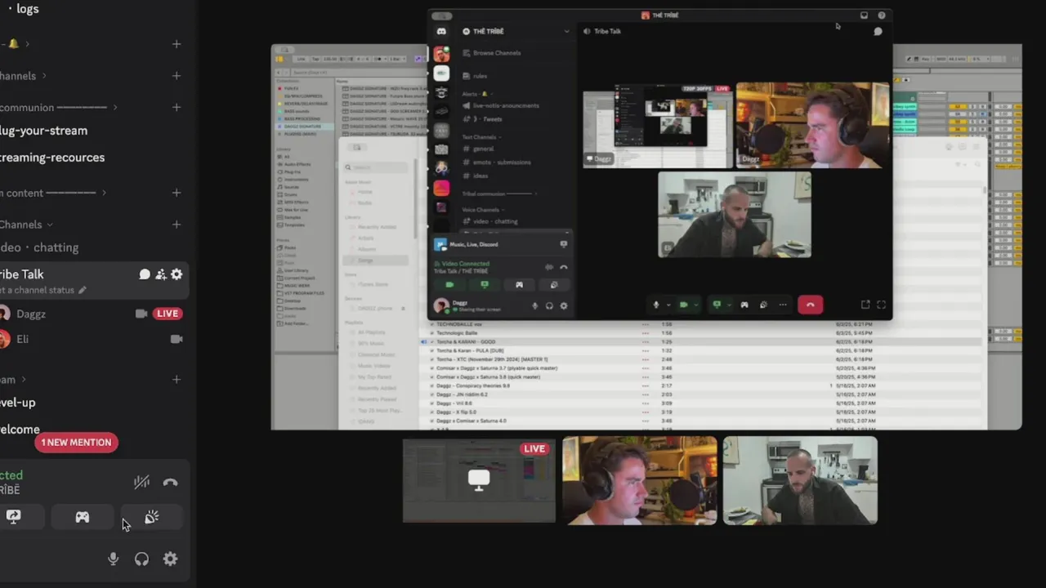Click the camera icon beside Eli
This screenshot has width=1046, height=588.
point(177,339)
